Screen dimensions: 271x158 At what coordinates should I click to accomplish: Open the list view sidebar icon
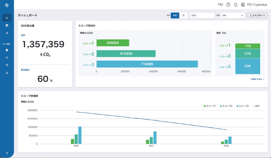(x=7, y=33)
